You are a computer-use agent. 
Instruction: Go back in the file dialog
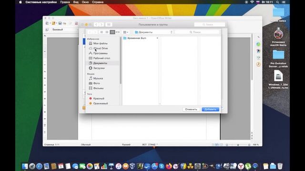90,32
